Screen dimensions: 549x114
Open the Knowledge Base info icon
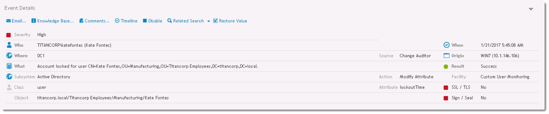pyautogui.click(x=34, y=21)
